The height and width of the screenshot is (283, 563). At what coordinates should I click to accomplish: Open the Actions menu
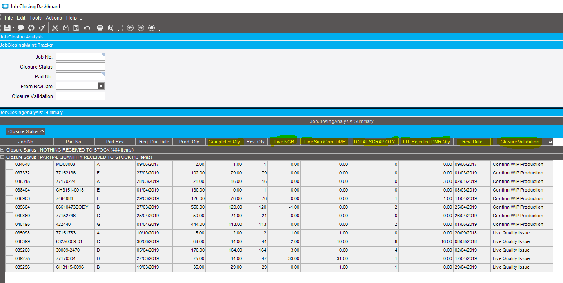click(x=53, y=18)
